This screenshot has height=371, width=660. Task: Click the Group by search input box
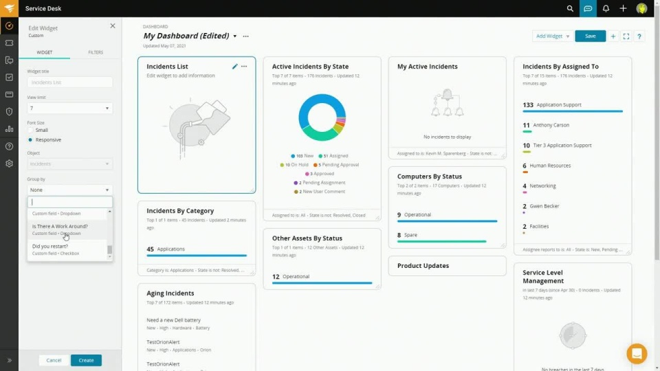[x=70, y=202]
